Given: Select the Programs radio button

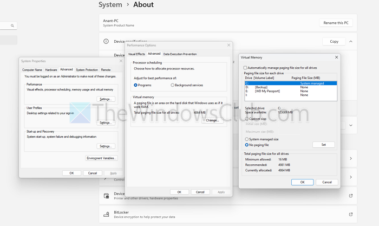Looking at the screenshot, I should (x=135, y=85).
